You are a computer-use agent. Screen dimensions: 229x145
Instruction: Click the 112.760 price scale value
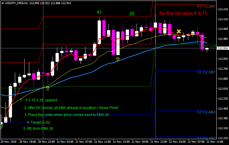tap(223, 69)
